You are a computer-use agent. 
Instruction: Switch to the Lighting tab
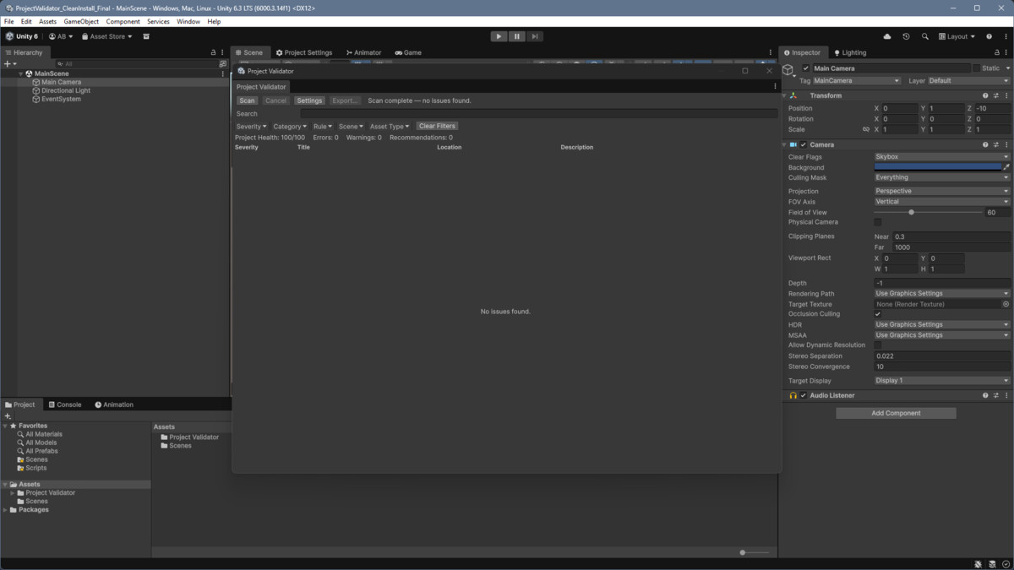850,52
